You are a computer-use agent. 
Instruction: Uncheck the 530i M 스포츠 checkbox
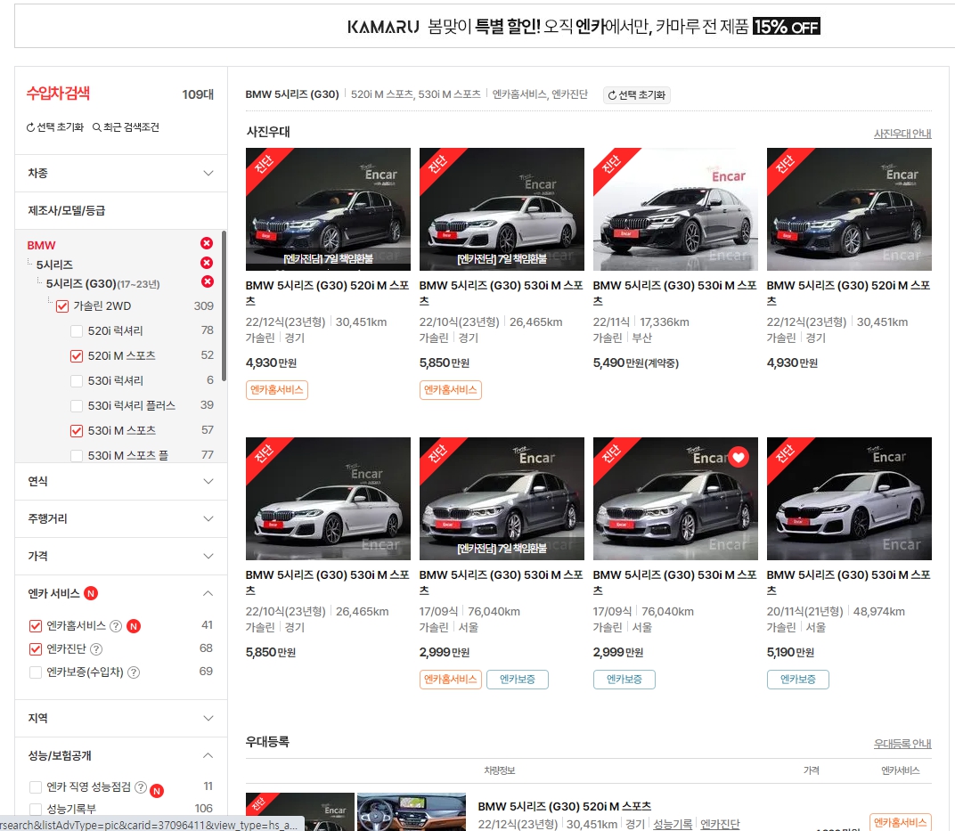(77, 431)
